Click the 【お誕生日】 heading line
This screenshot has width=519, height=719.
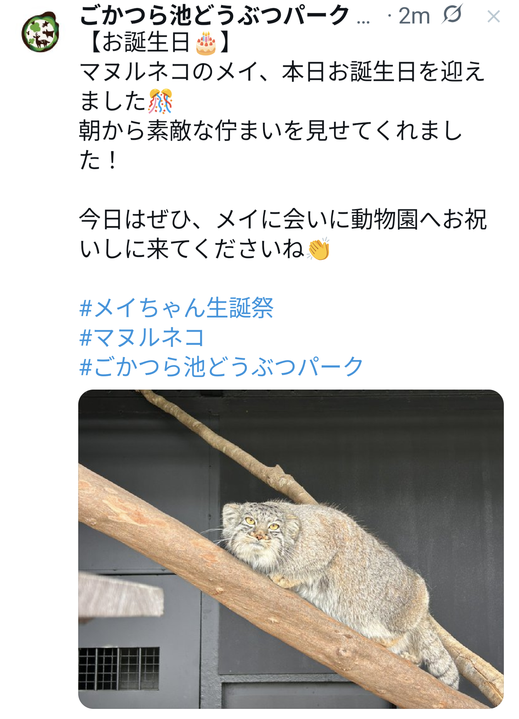pyautogui.click(x=158, y=43)
